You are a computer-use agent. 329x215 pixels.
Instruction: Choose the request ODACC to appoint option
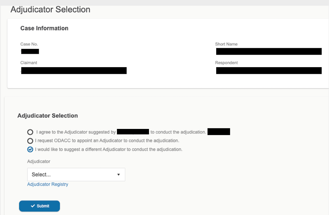pos(30,140)
